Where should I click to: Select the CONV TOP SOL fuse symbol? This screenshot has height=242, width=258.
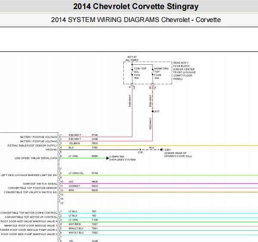coord(132,72)
